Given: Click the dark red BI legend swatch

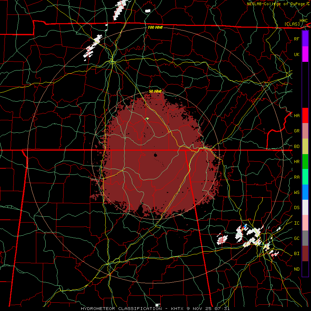Looking at the screenshot, I should coord(305,254).
